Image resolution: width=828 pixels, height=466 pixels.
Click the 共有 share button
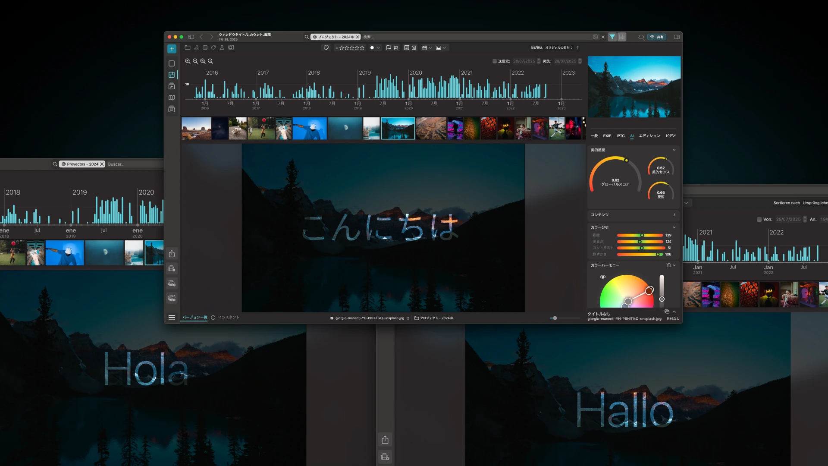coord(657,37)
